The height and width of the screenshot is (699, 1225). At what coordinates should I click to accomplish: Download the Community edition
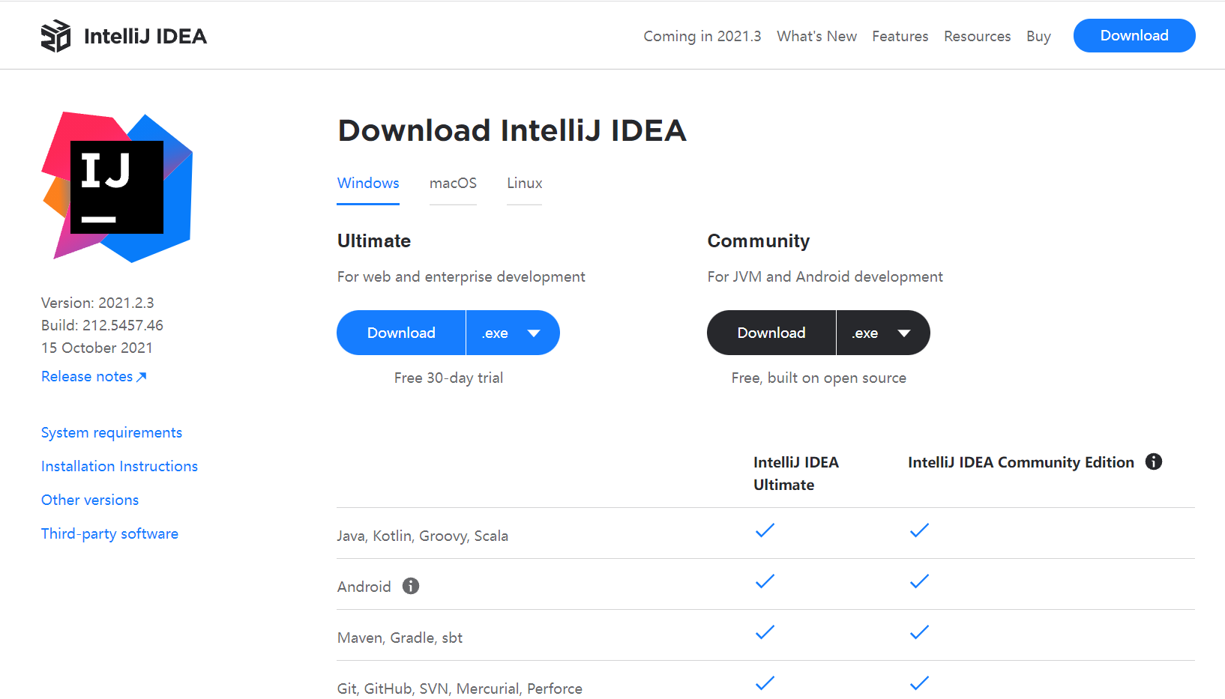point(771,333)
